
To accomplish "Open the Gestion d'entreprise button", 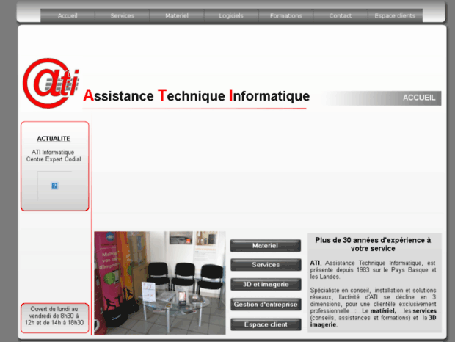I will [266, 304].
